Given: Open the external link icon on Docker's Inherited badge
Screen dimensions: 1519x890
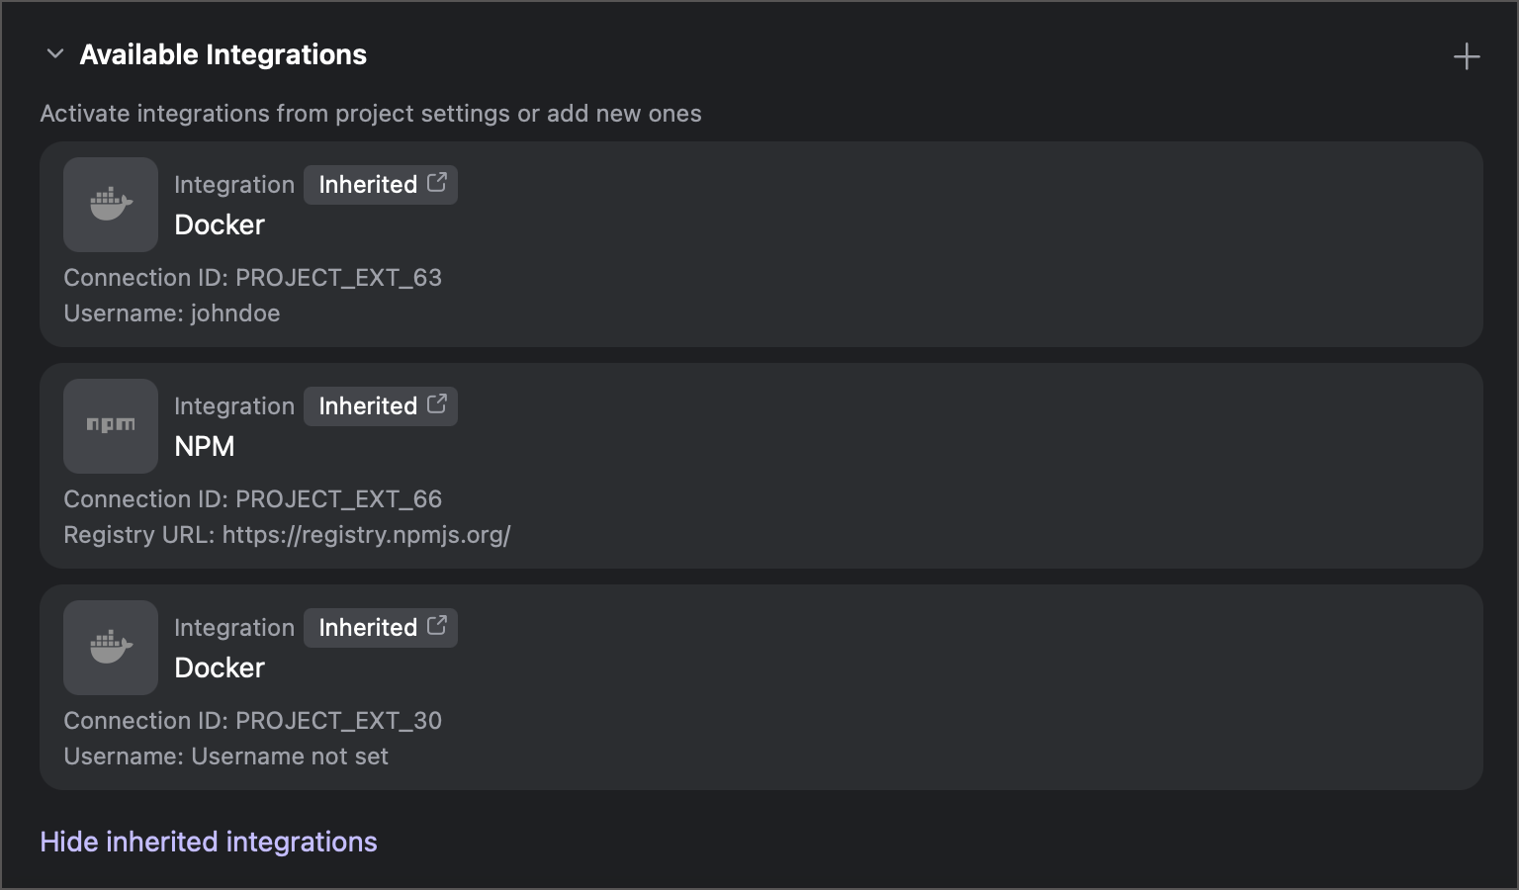Looking at the screenshot, I should point(438,184).
